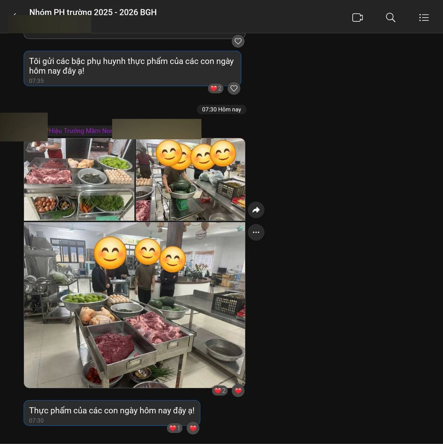Go back using the top-left arrow
The height and width of the screenshot is (444, 443).
point(15,14)
